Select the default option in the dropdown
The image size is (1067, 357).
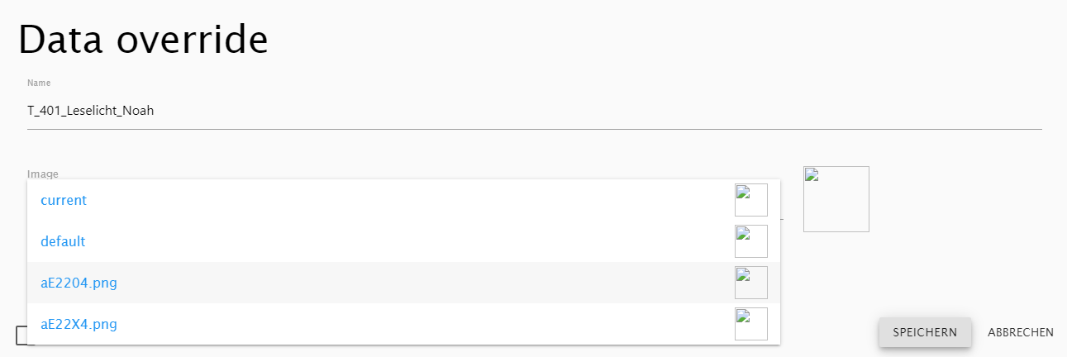64,241
